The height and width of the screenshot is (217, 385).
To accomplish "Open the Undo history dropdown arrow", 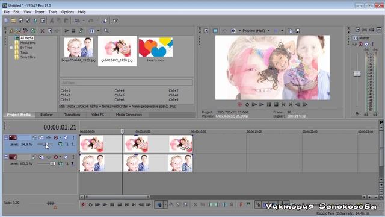I will (84, 20).
